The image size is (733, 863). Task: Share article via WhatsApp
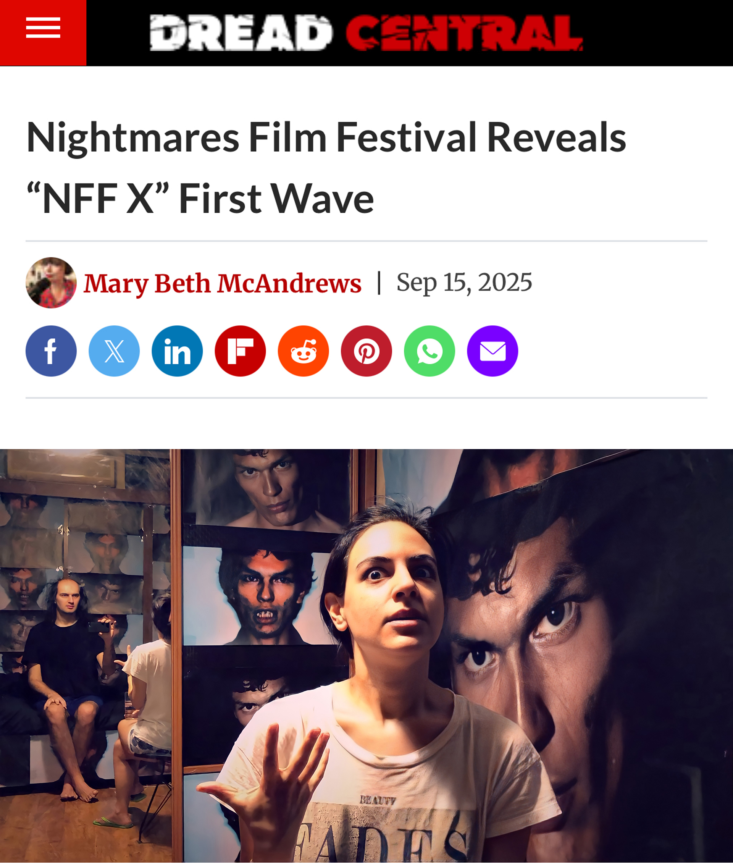click(429, 351)
